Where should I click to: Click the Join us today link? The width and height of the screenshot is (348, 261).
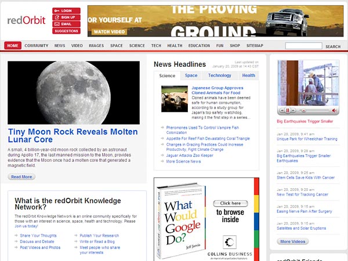[27, 226]
